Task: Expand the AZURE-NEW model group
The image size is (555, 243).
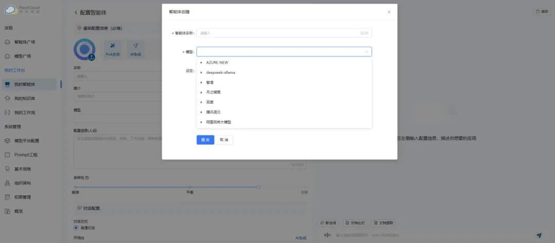Action: pyautogui.click(x=201, y=62)
